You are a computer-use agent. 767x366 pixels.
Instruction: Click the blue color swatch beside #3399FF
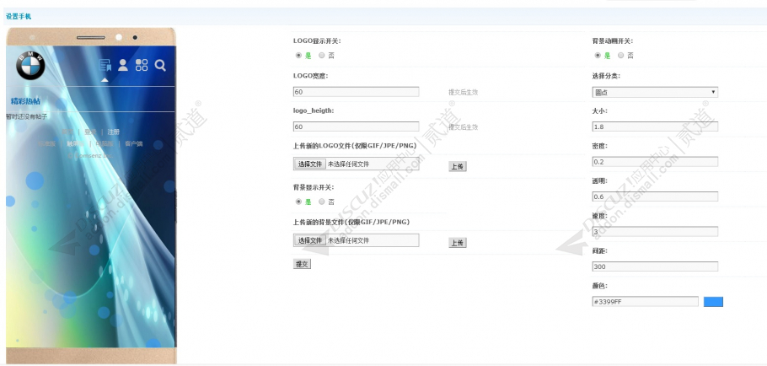point(713,301)
